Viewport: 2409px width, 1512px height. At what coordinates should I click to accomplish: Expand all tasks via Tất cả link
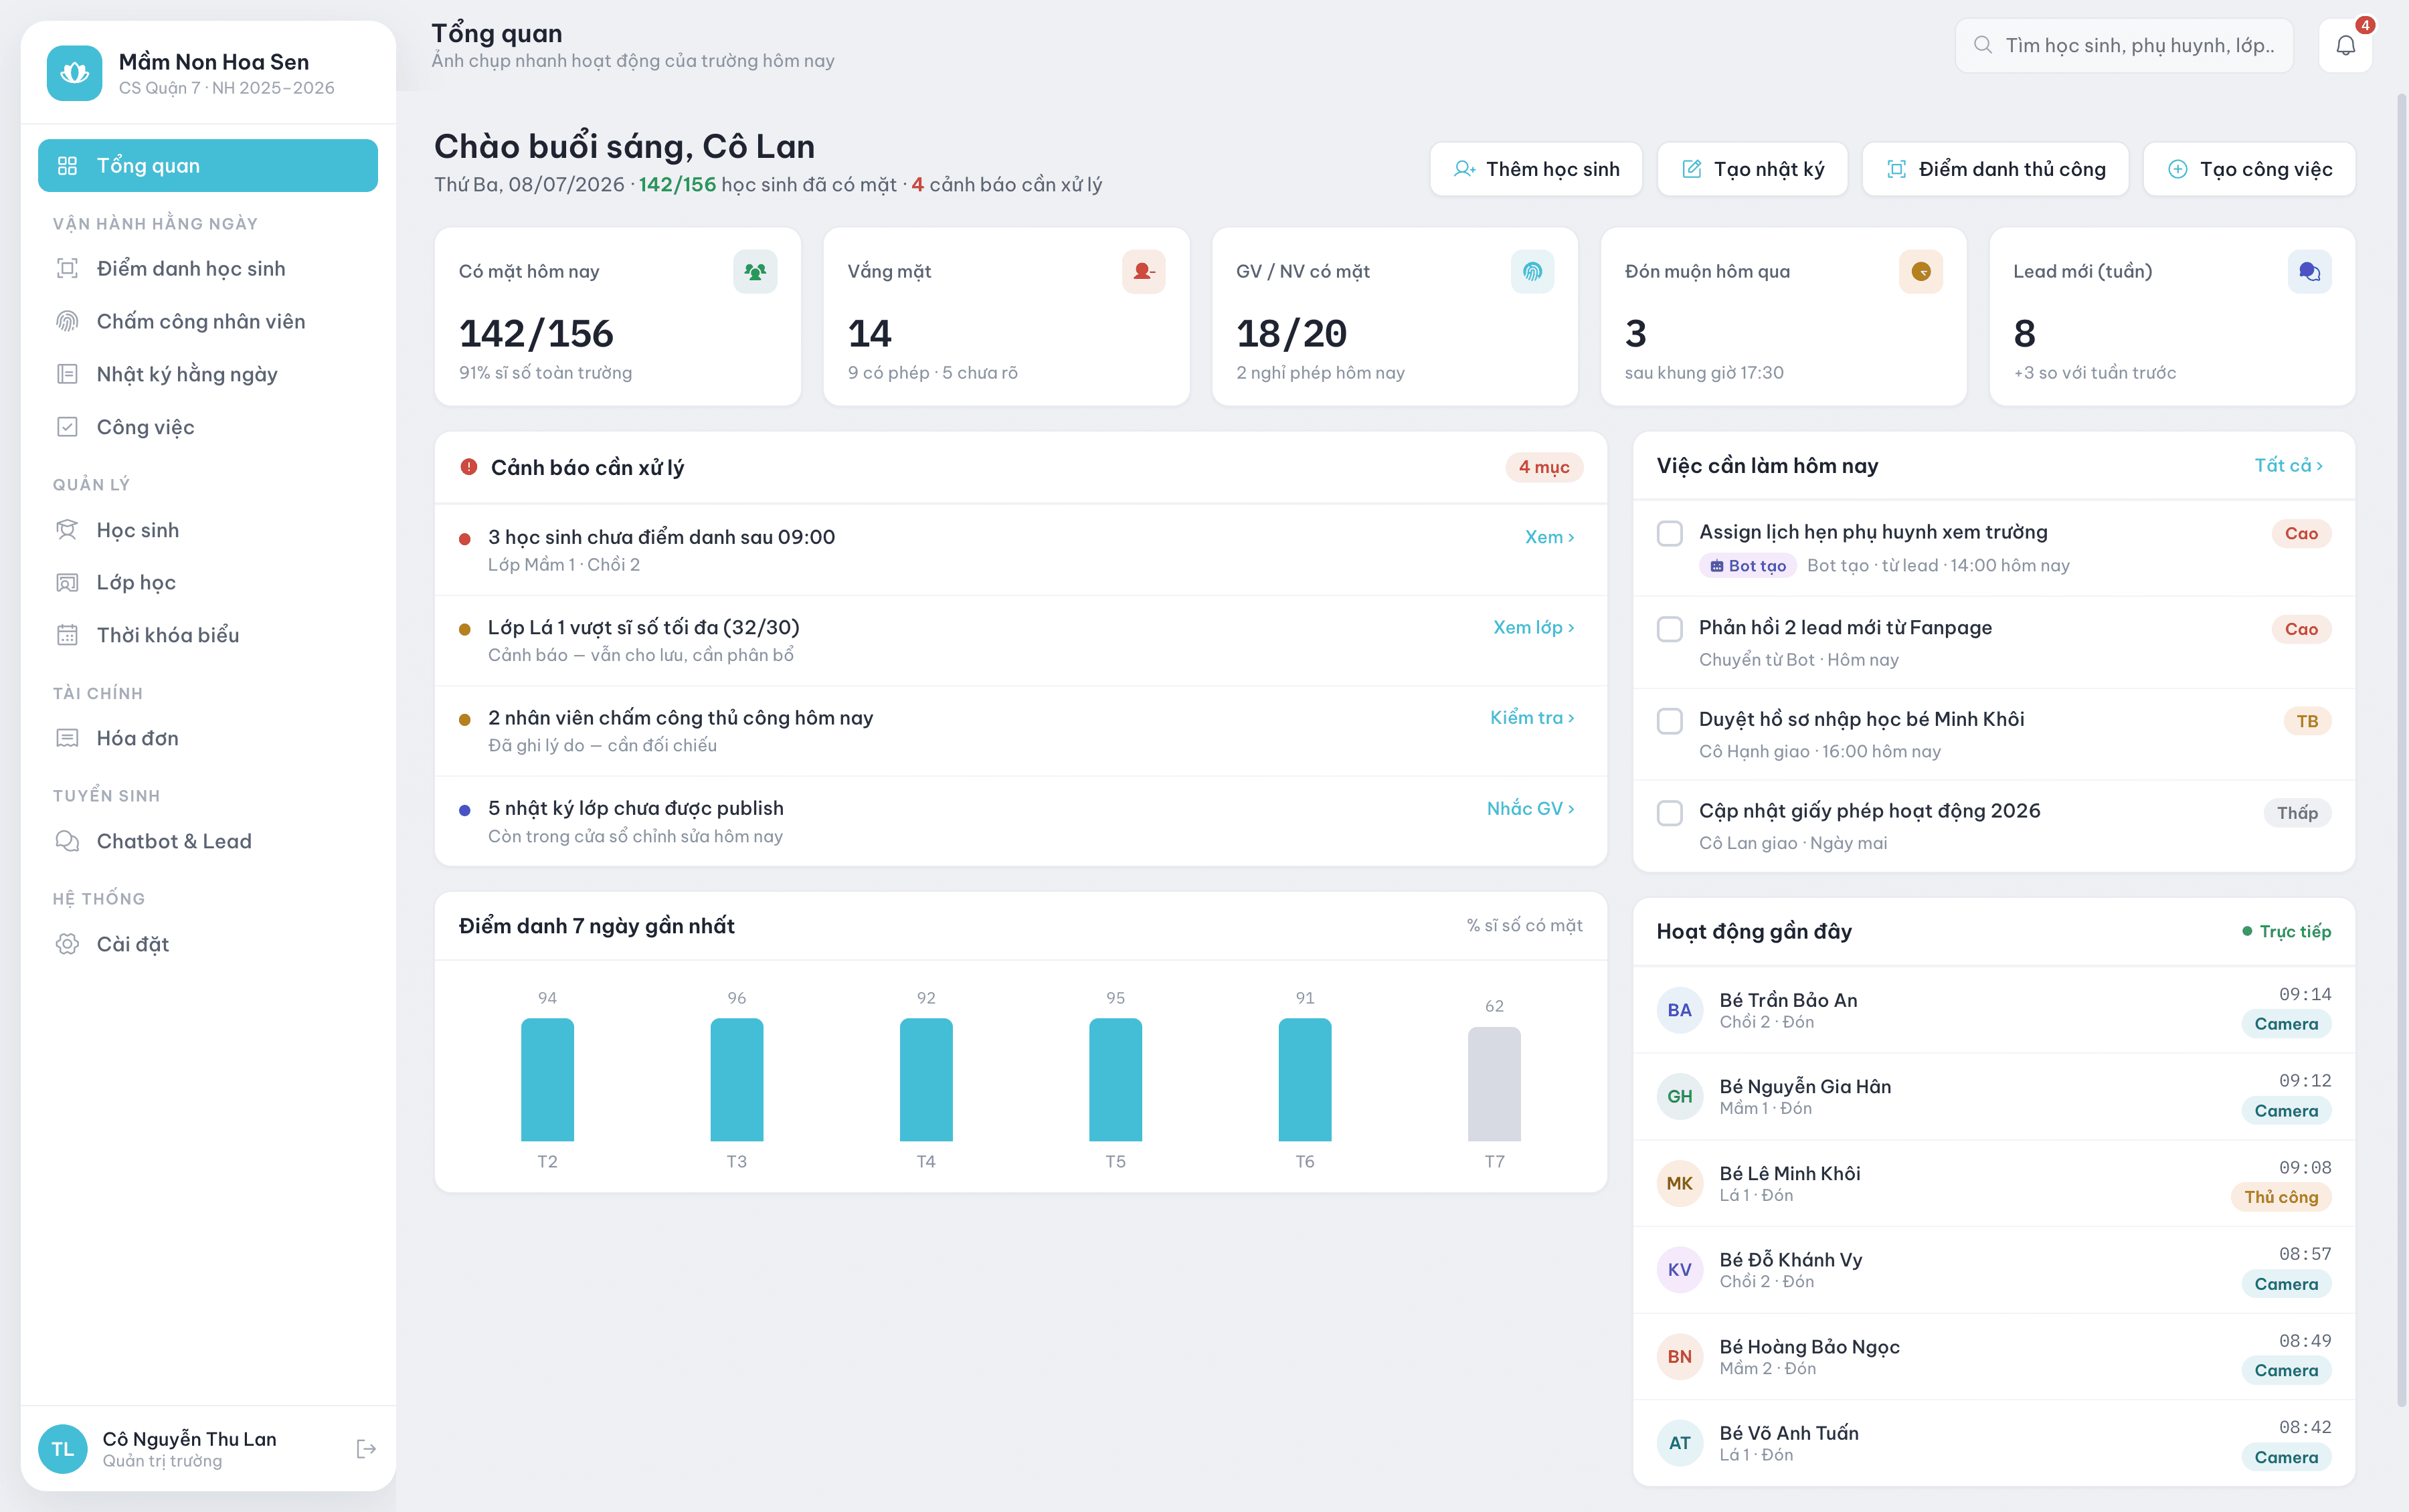click(2289, 465)
